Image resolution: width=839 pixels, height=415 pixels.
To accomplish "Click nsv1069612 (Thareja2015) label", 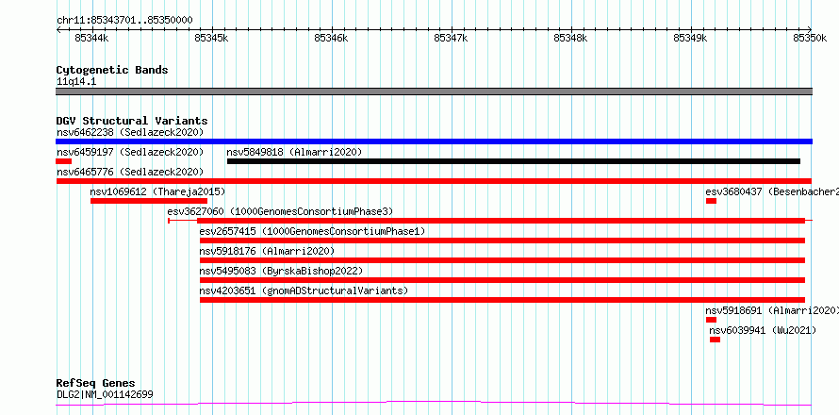I will (x=157, y=191).
